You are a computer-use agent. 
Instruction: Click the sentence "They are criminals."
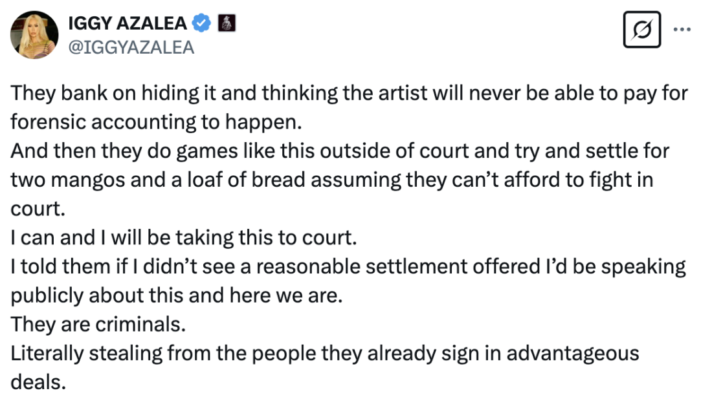98,325
